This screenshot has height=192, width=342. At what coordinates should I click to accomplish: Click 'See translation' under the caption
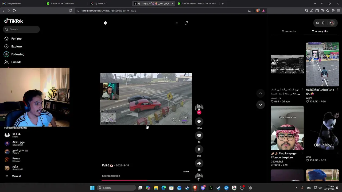tap(111, 176)
